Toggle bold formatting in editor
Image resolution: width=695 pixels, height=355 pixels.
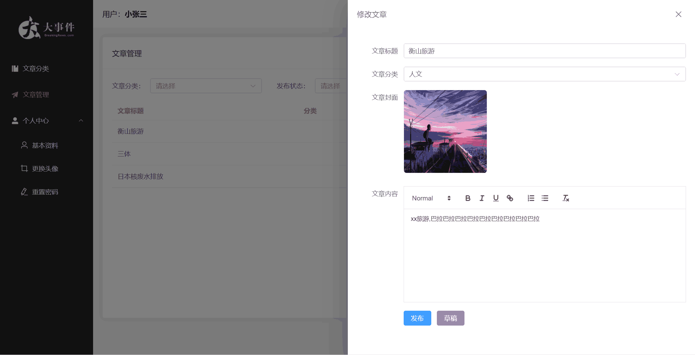click(x=468, y=198)
